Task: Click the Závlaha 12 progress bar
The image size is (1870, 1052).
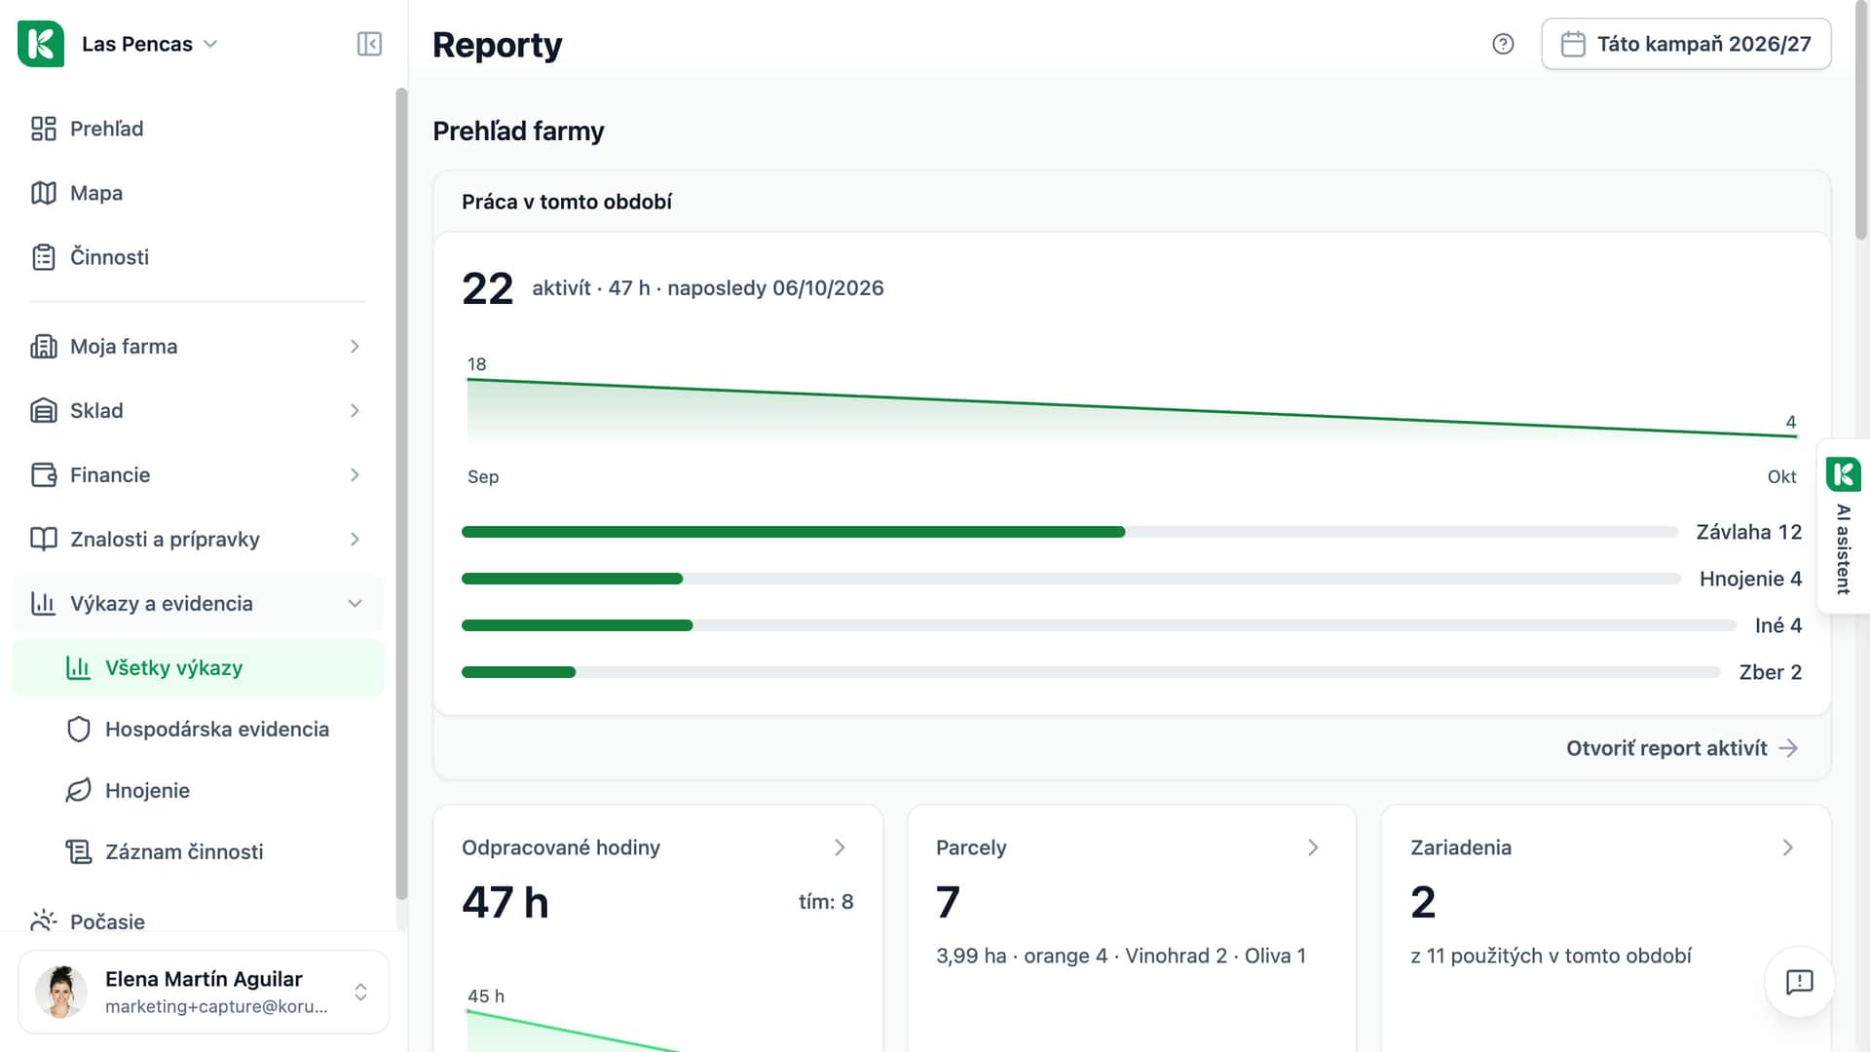Action: pyautogui.click(x=1069, y=532)
